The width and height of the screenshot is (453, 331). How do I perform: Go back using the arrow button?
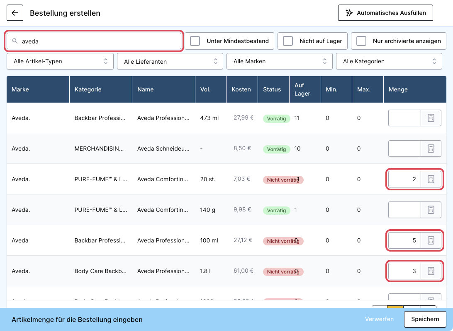click(15, 13)
